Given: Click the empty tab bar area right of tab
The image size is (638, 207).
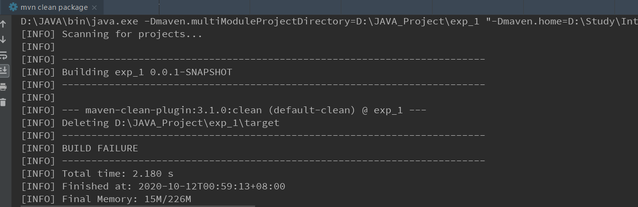Looking at the screenshot, I should [x=368, y=7].
